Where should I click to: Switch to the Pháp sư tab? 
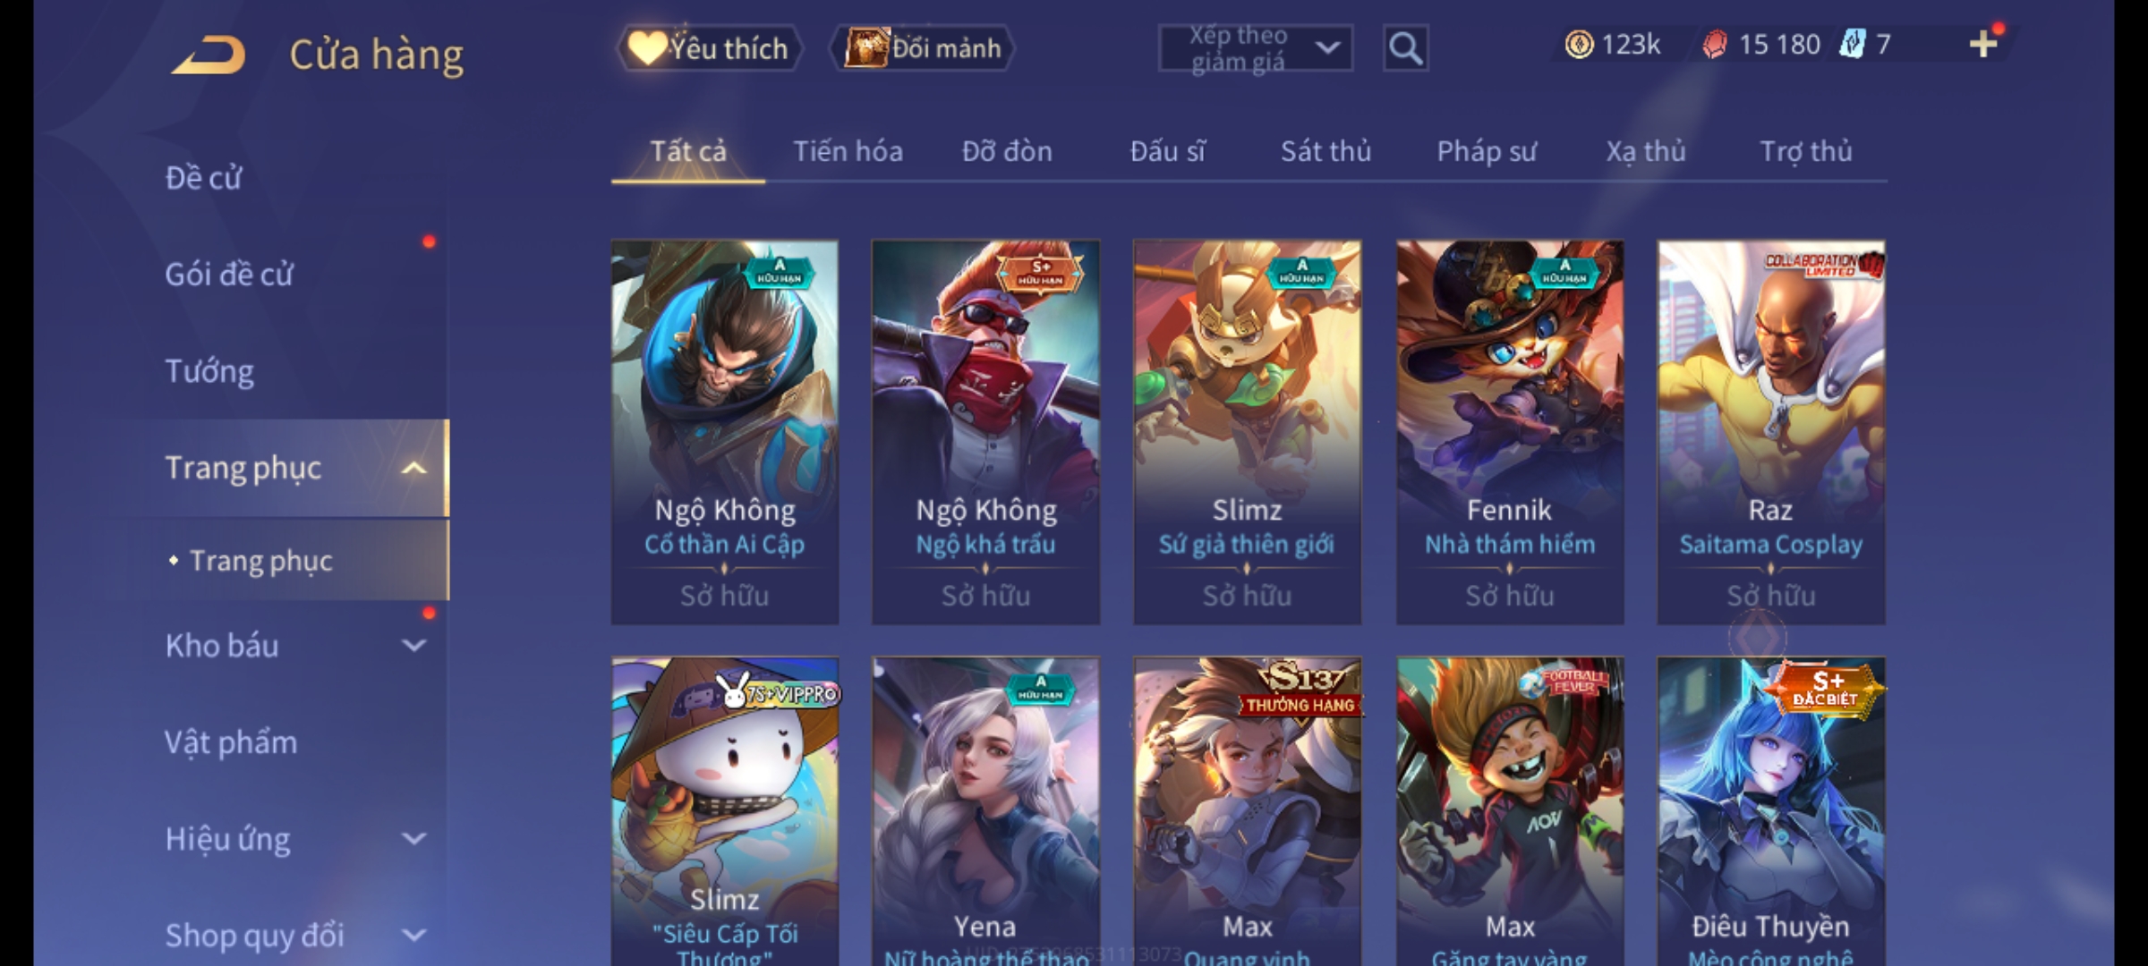tap(1487, 151)
